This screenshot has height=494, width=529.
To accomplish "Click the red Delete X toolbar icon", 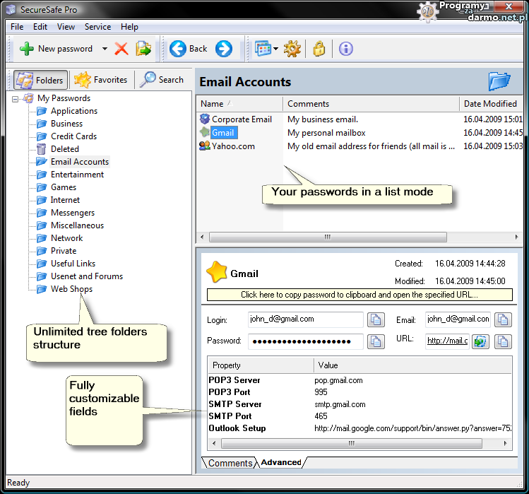I will pyautogui.click(x=121, y=49).
